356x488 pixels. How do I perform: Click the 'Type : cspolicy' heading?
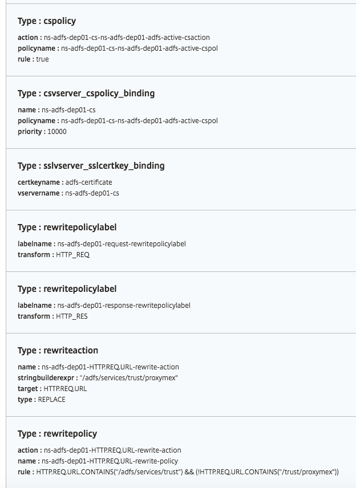[47, 21]
